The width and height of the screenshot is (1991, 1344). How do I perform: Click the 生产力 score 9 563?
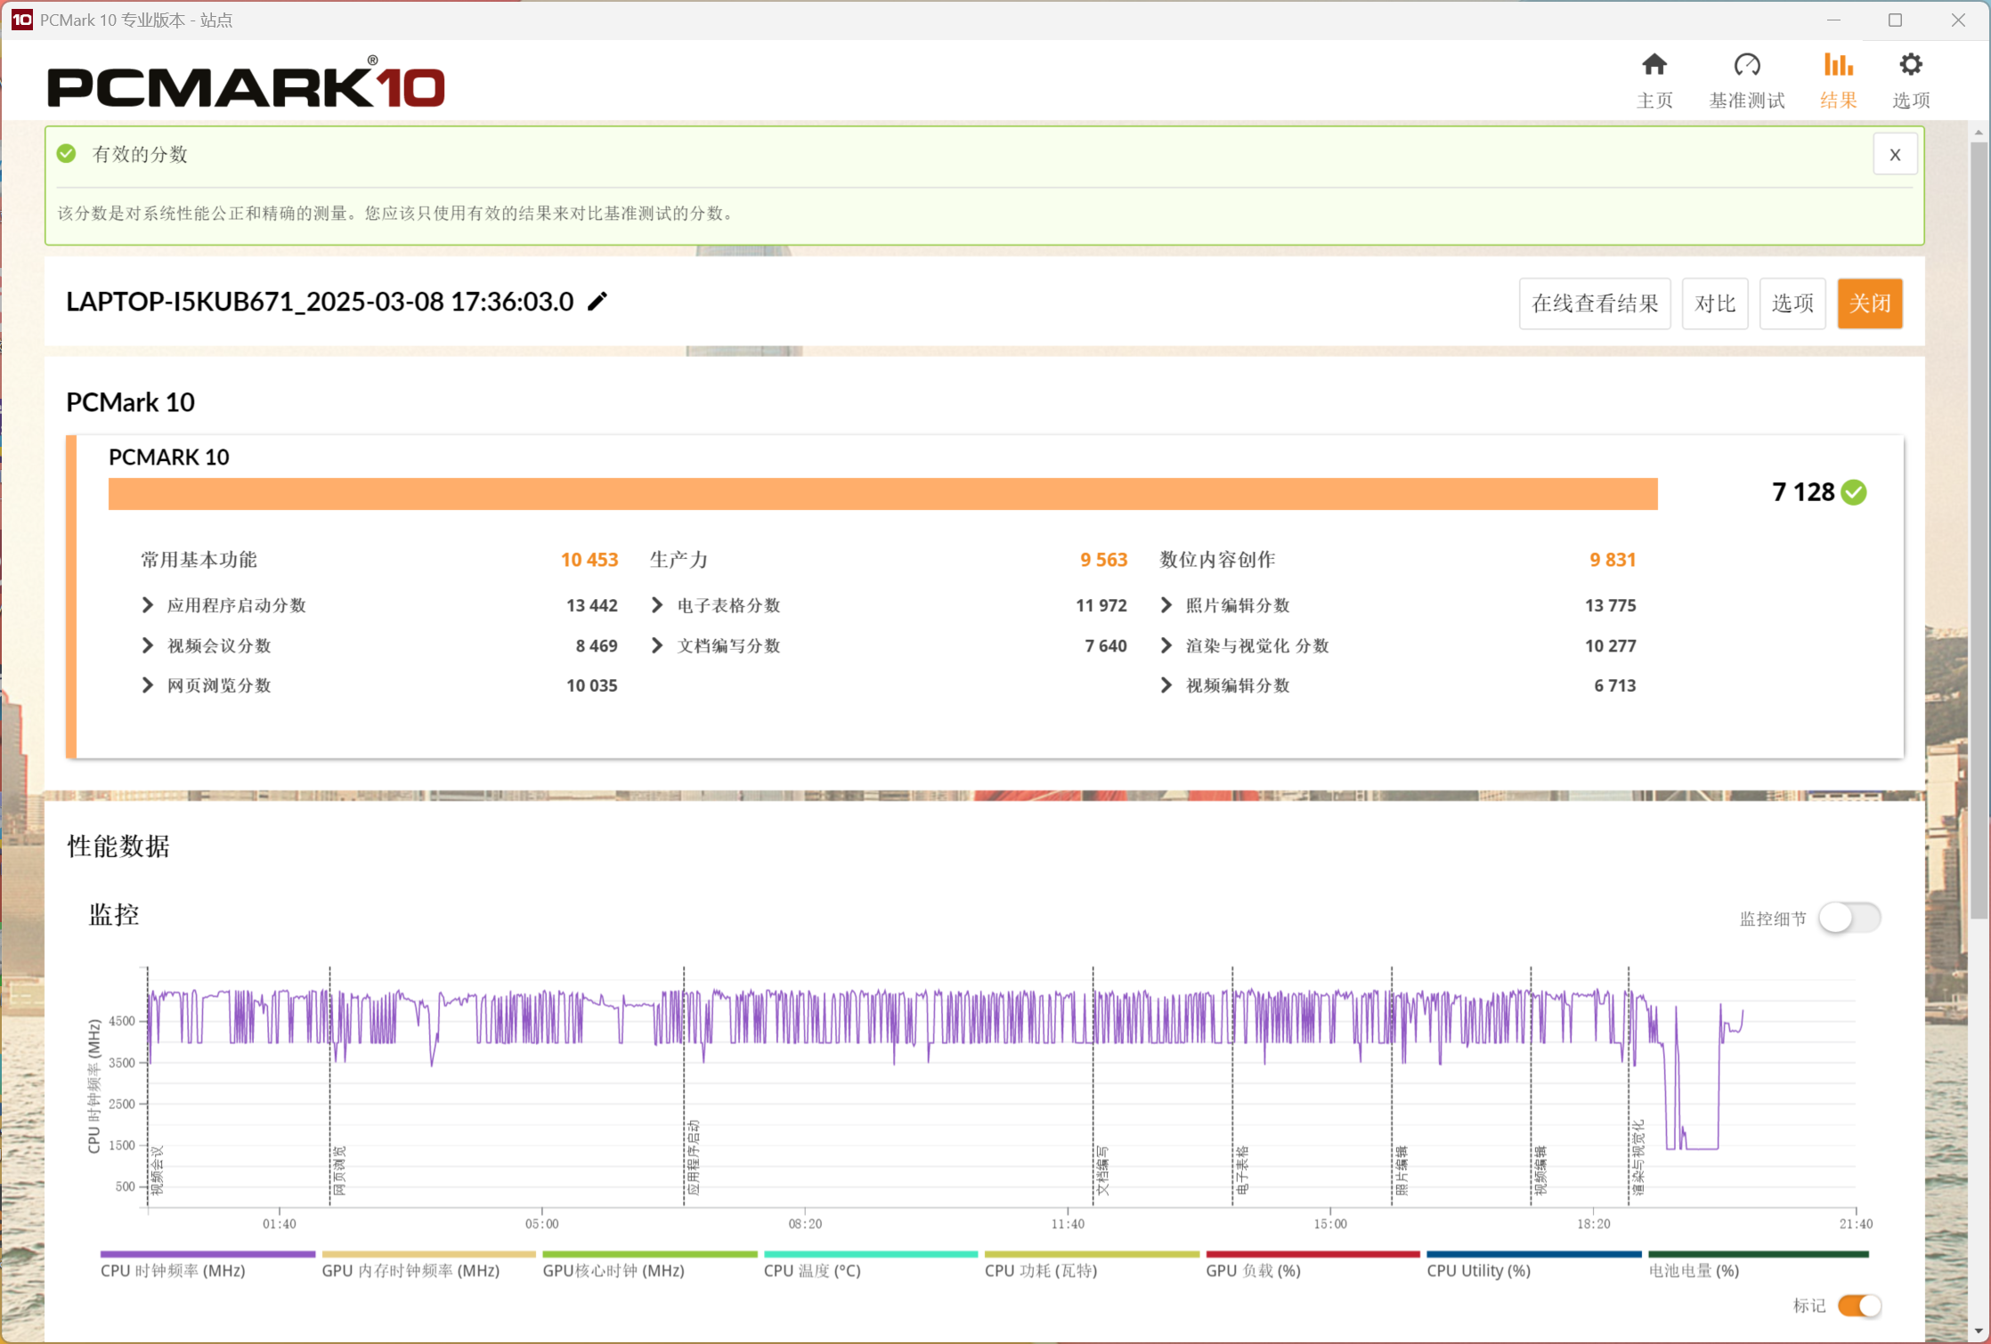(x=1103, y=560)
